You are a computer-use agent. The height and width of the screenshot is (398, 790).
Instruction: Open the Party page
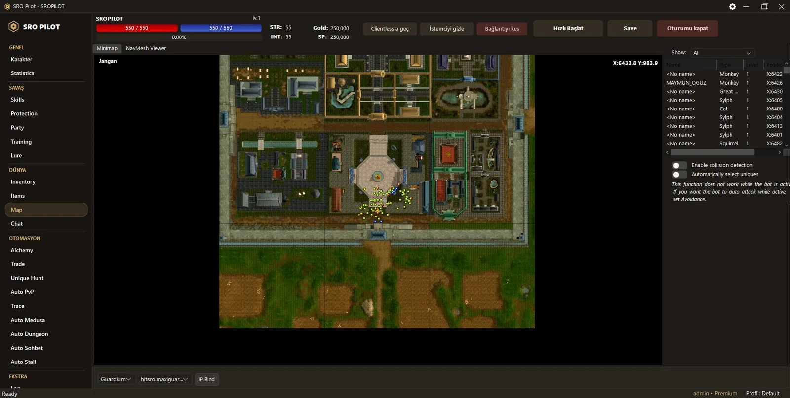click(45, 128)
